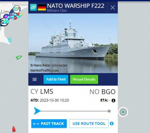Click the destination port BGO label
Viewport: 150px width, 133px height.
click(108, 92)
